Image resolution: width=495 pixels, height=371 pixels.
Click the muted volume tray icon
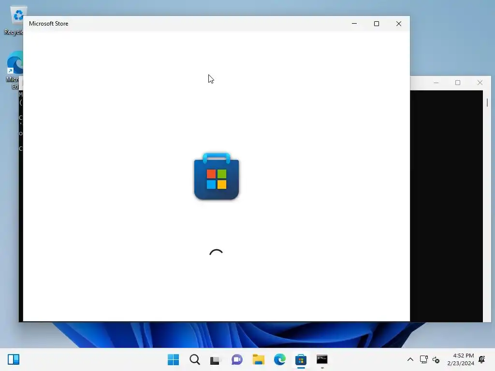coord(436,359)
